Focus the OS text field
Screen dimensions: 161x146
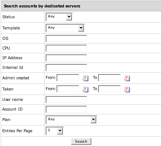[x=66, y=39]
